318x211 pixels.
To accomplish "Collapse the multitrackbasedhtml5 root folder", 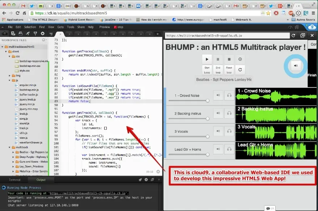I will pos(3,47).
